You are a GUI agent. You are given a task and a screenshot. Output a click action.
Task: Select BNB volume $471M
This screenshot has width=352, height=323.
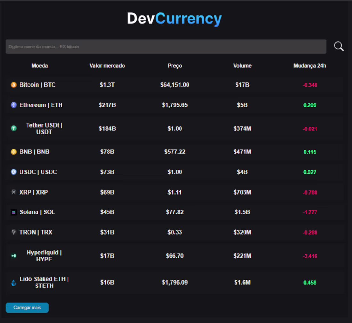point(242,152)
